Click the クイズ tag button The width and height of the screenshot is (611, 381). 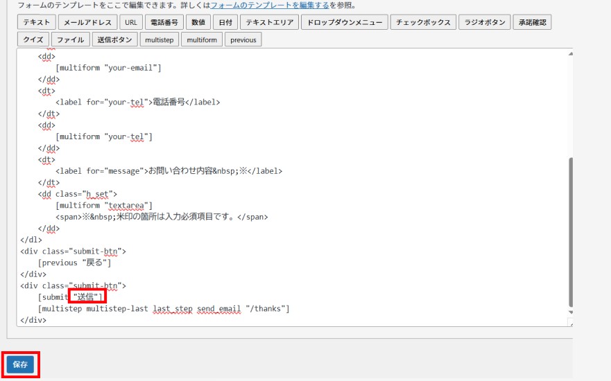[x=33, y=39]
